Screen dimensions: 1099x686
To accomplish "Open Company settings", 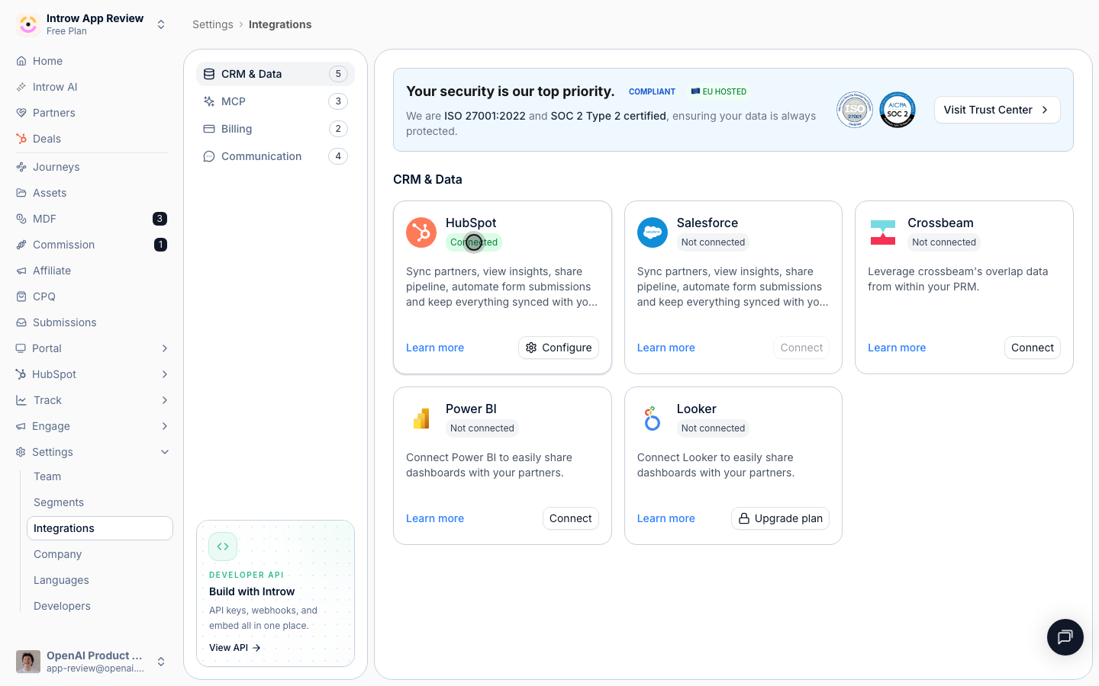I will pos(100,554).
